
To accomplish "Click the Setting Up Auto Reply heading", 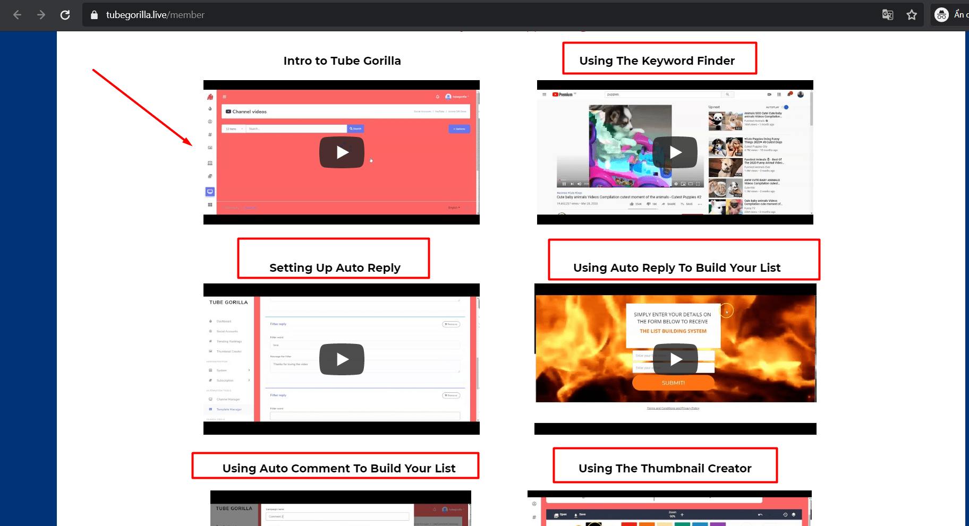I will click(335, 268).
